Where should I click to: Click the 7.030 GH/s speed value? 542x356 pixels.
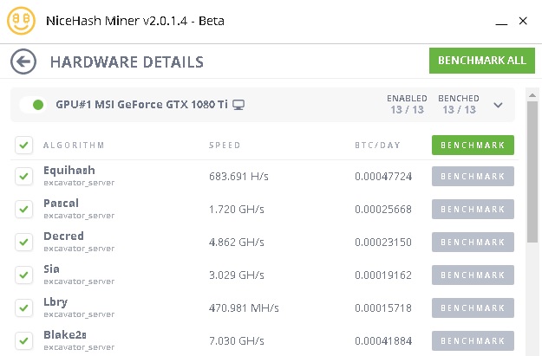[237, 341]
